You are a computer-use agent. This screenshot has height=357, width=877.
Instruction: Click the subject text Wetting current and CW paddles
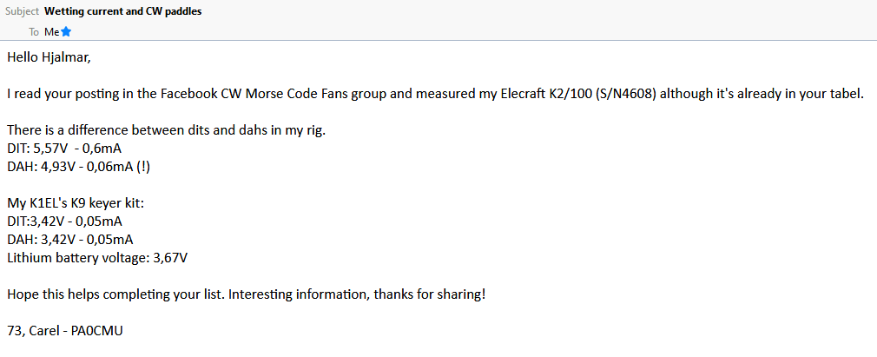click(x=123, y=11)
